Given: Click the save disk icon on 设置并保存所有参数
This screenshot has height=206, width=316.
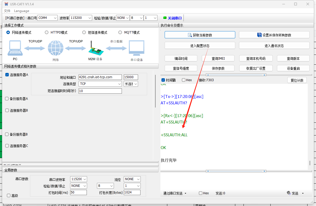Looking at the screenshot, I should (x=259, y=35).
